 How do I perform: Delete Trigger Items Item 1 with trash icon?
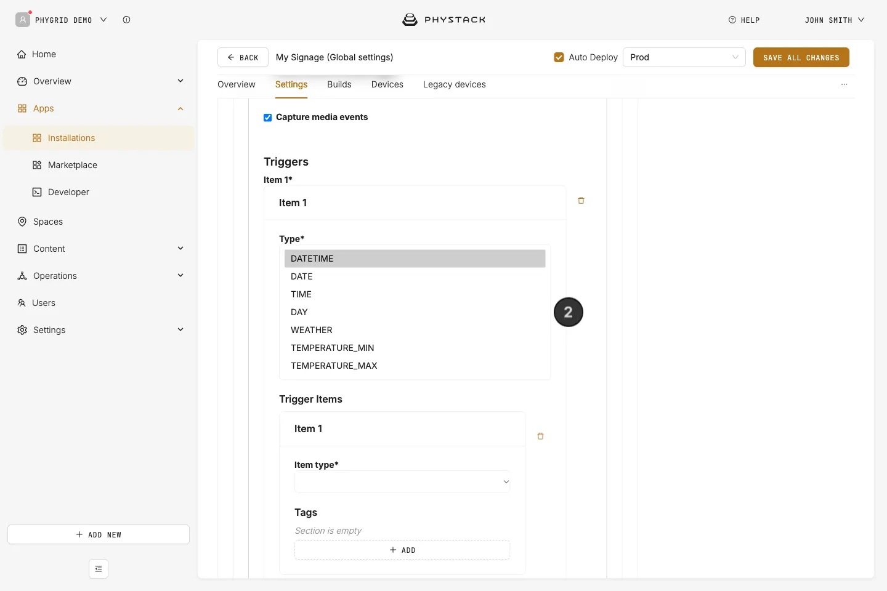[540, 436]
